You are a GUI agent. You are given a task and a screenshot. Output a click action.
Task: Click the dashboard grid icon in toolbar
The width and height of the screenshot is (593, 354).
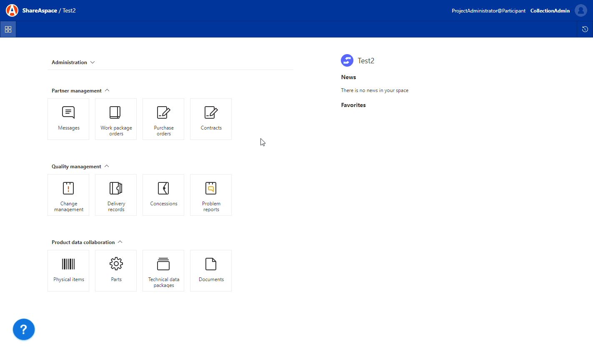[x=8, y=30]
